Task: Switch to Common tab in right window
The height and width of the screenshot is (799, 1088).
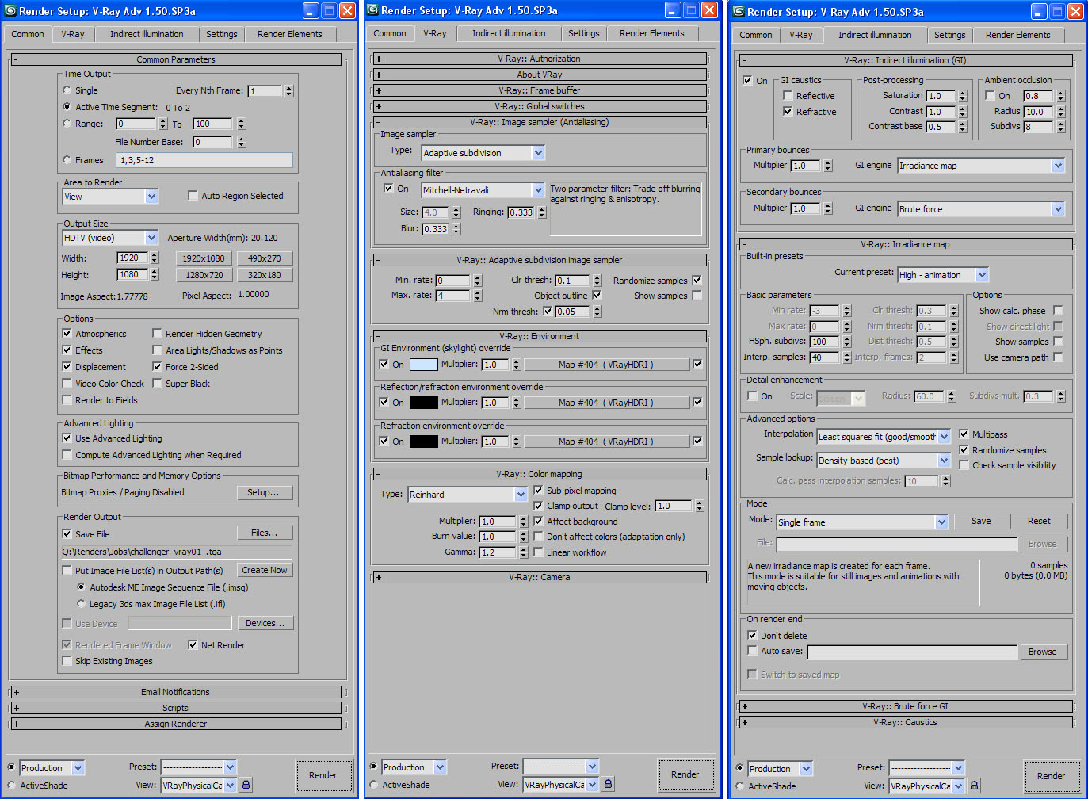Action: [756, 35]
